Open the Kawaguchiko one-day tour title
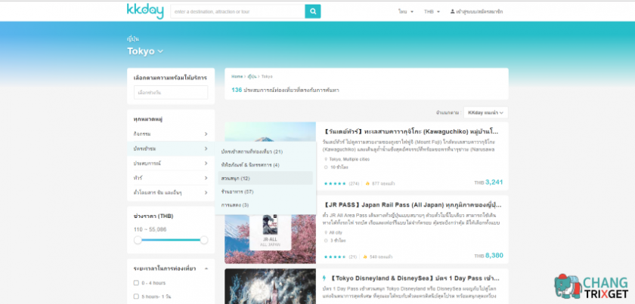Image resolution: width=635 pixels, height=304 pixels. [411, 132]
